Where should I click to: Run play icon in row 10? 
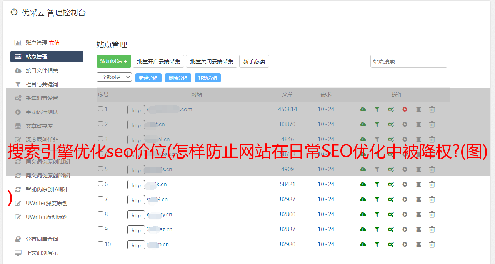[405, 244]
